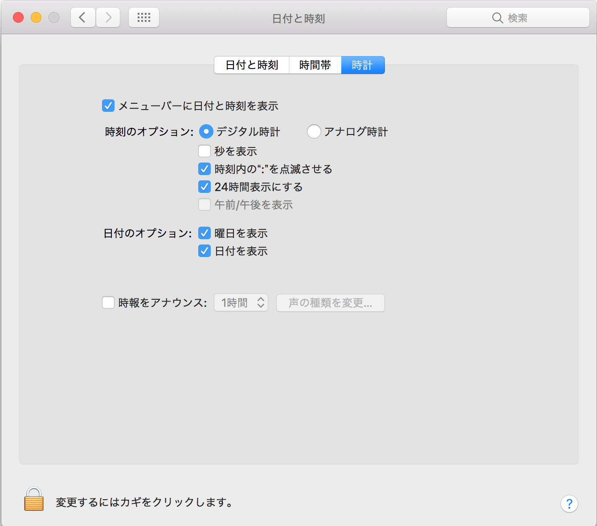597x526 pixels.
Task: Disable メニューバーに日付と時刻を表示
Action: point(108,106)
